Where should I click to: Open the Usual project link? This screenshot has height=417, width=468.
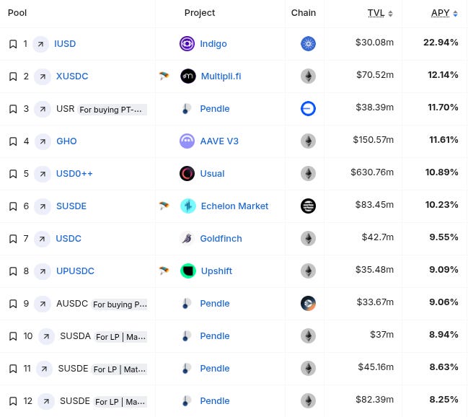pyautogui.click(x=212, y=174)
